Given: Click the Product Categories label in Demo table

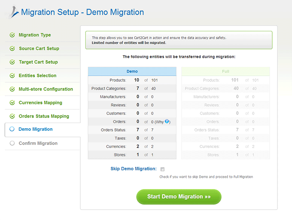Looking at the screenshot, I should click(x=109, y=88).
